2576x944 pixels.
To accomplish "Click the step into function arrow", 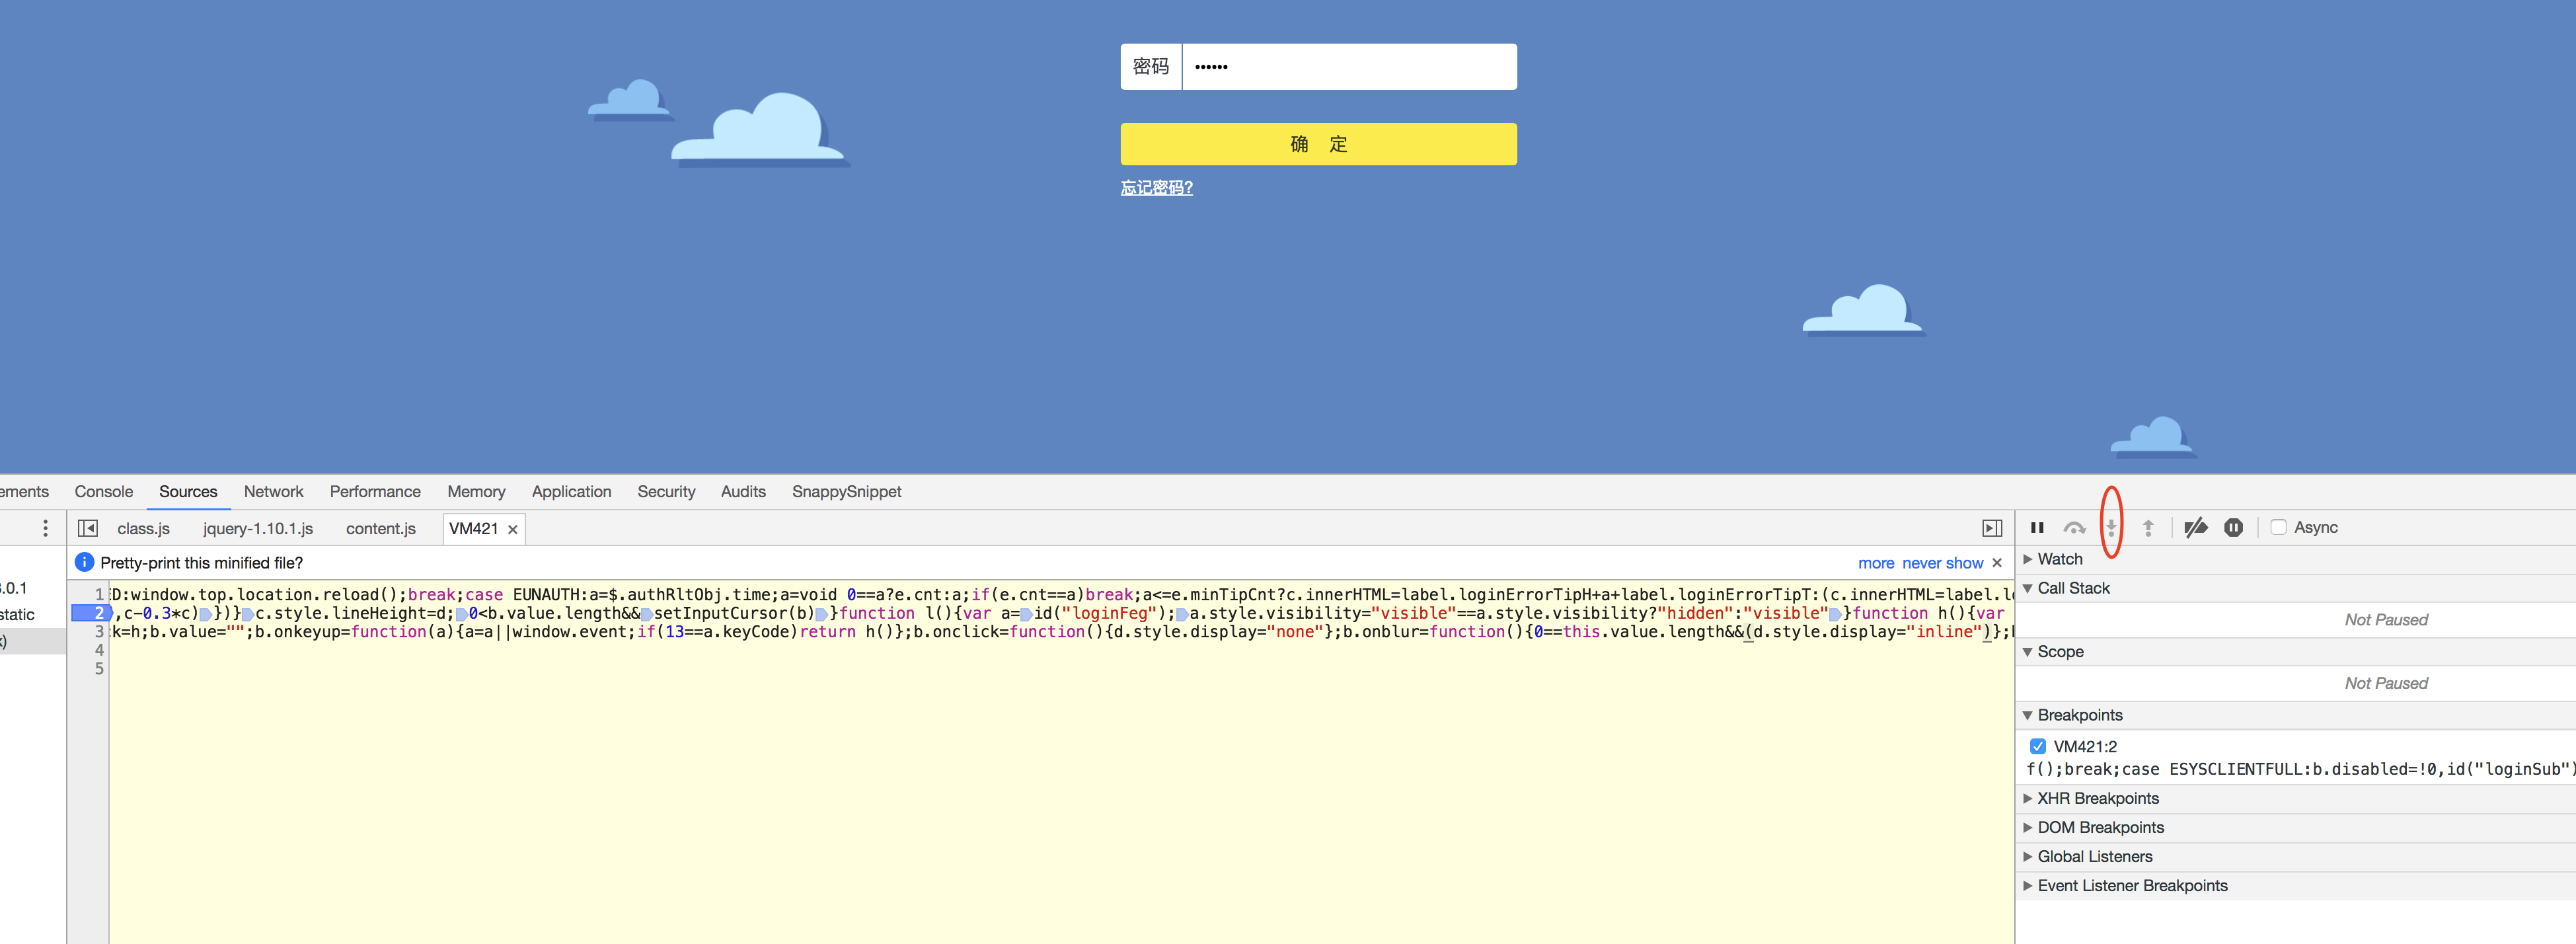I will pos(2111,528).
